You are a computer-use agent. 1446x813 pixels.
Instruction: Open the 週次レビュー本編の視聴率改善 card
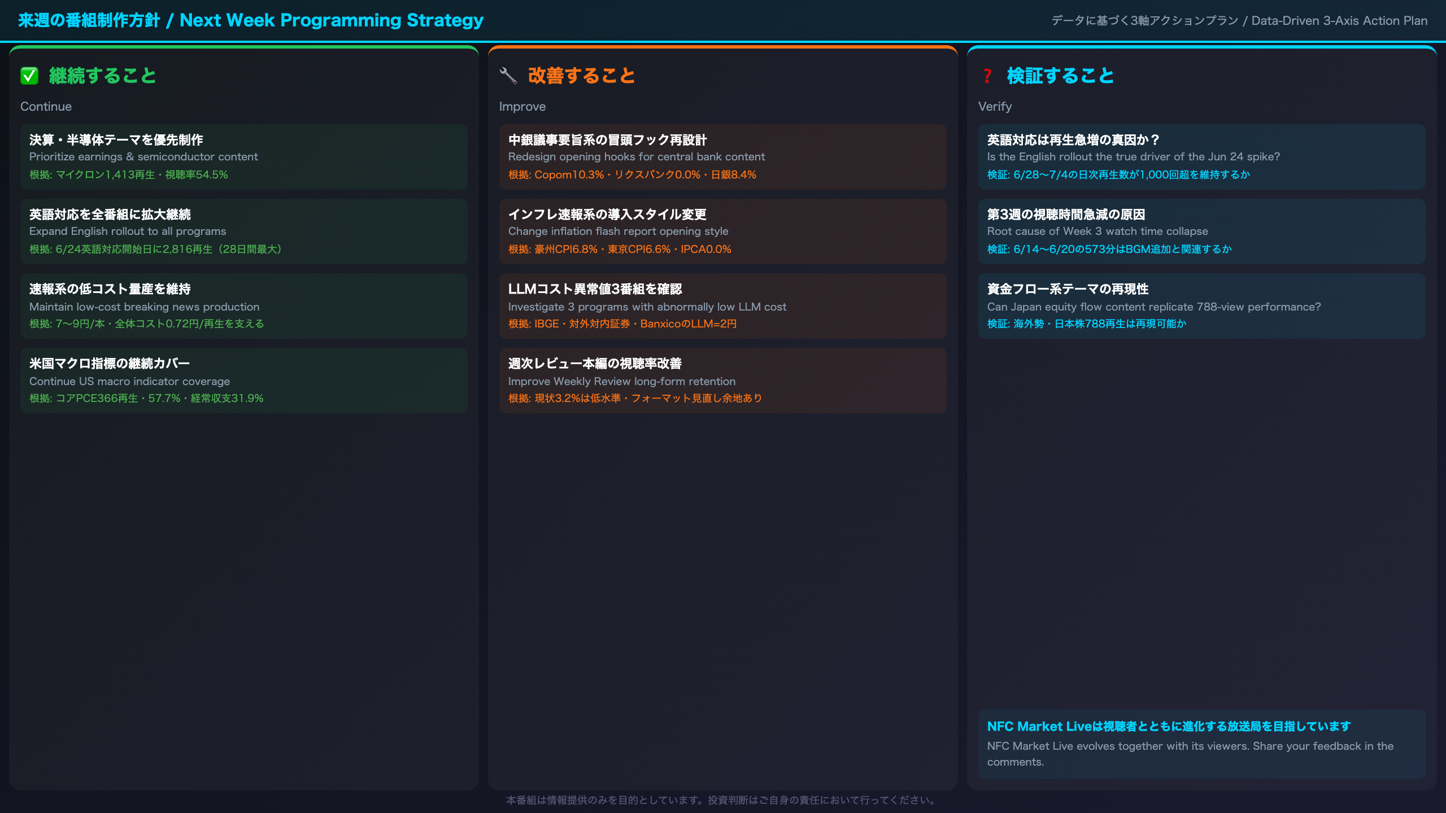click(723, 381)
